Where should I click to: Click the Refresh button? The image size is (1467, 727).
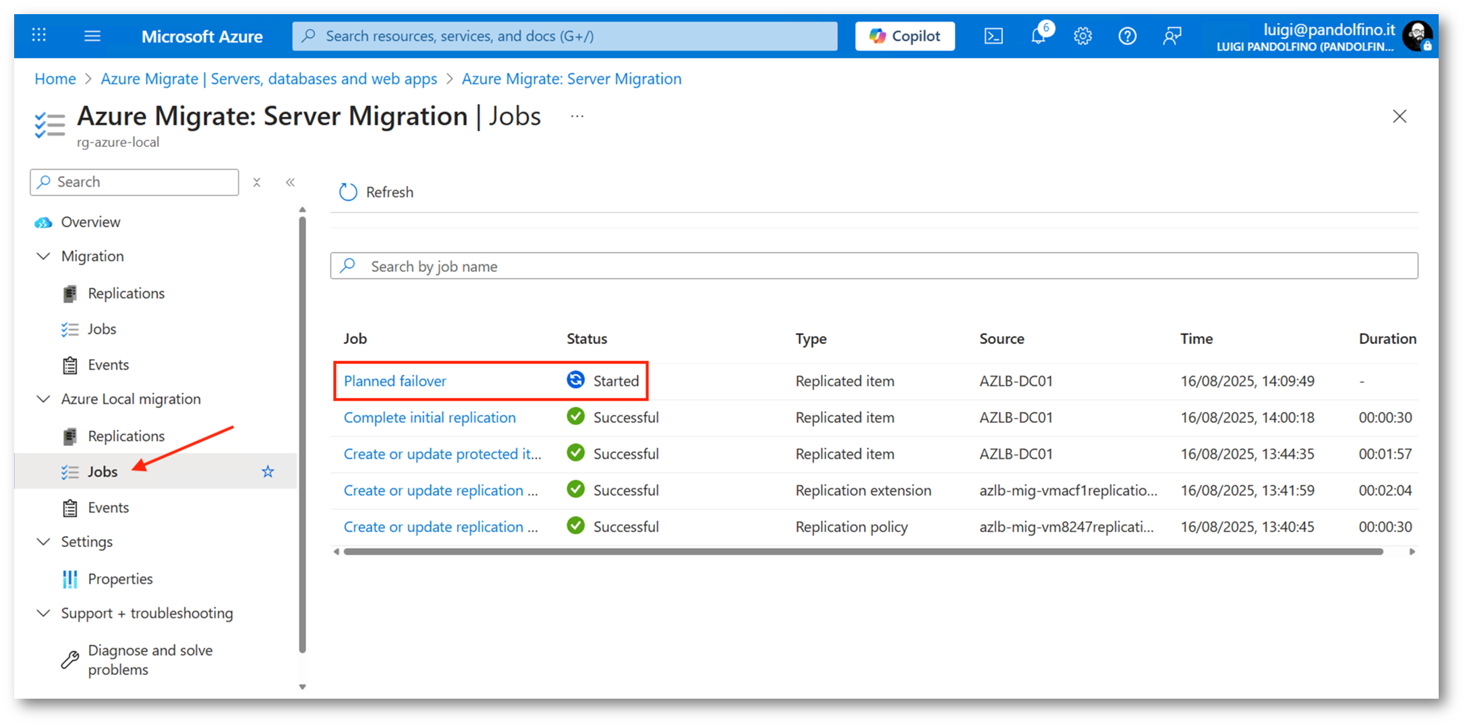coord(376,192)
